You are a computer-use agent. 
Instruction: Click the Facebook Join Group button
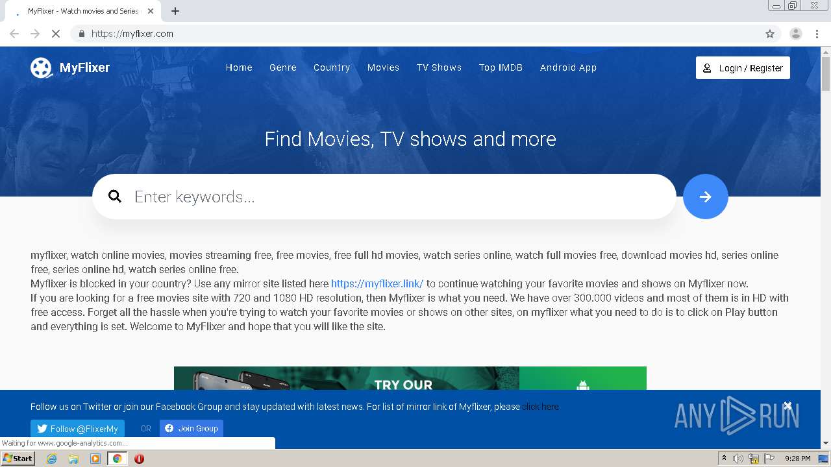pyautogui.click(x=192, y=428)
